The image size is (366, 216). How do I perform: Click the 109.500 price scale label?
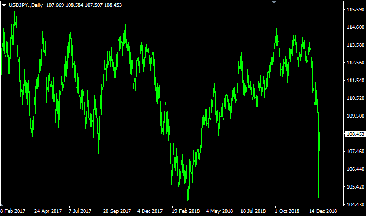pos(356,116)
